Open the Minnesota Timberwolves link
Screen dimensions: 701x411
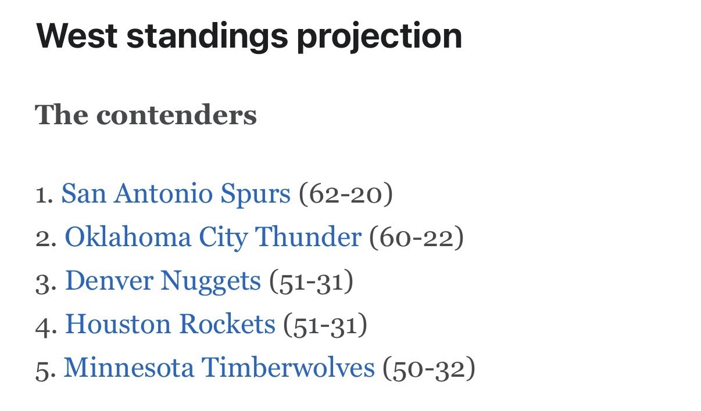(x=219, y=368)
